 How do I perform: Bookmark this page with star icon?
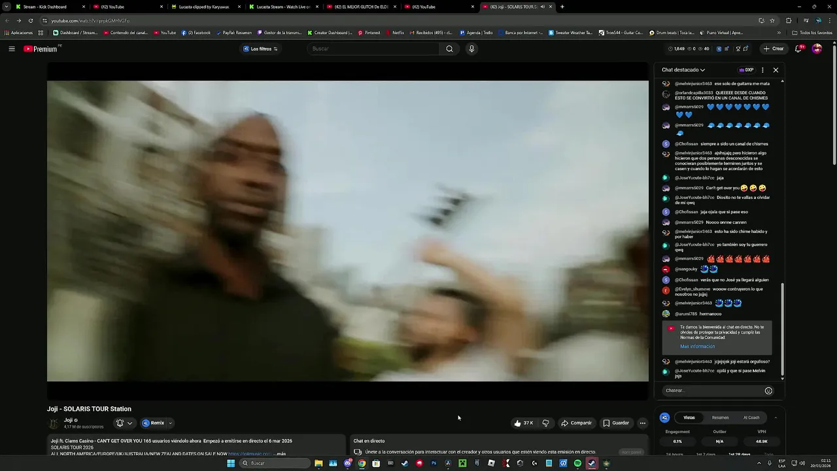(x=772, y=20)
